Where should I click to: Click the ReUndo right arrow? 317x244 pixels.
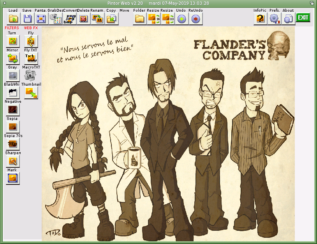click(195, 19)
